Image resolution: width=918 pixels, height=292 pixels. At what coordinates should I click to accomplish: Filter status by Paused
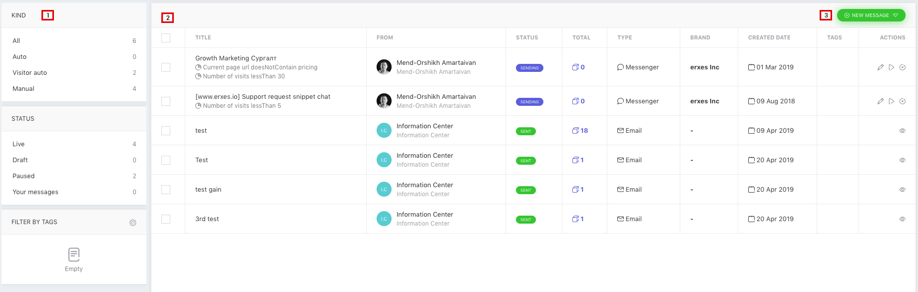(x=74, y=176)
